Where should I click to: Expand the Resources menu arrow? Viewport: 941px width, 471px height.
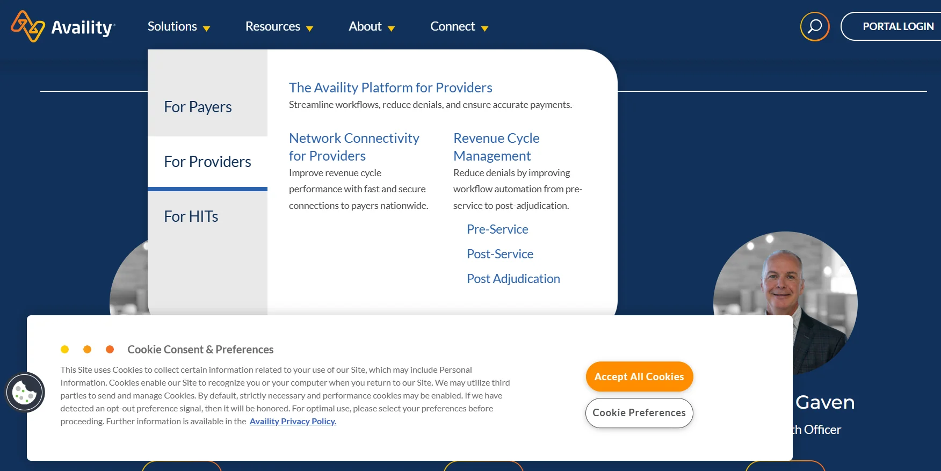309,28
